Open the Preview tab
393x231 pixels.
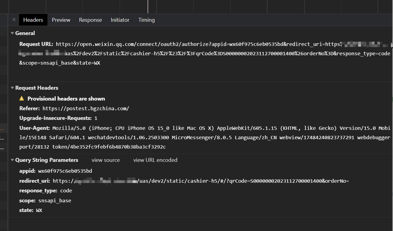(x=61, y=20)
